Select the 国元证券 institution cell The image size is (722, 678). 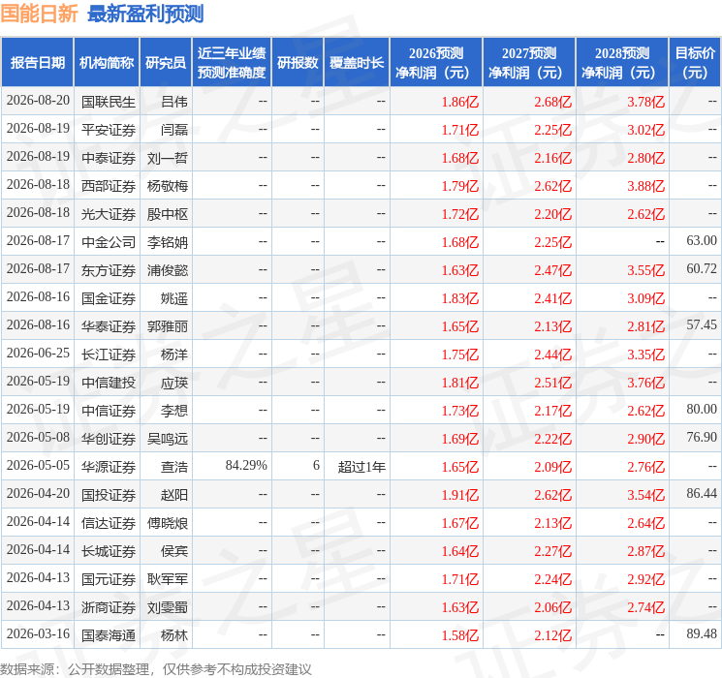[x=109, y=579]
